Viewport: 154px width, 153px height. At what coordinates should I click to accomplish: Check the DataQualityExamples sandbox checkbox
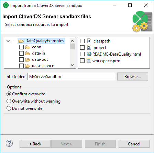[x=15, y=41]
